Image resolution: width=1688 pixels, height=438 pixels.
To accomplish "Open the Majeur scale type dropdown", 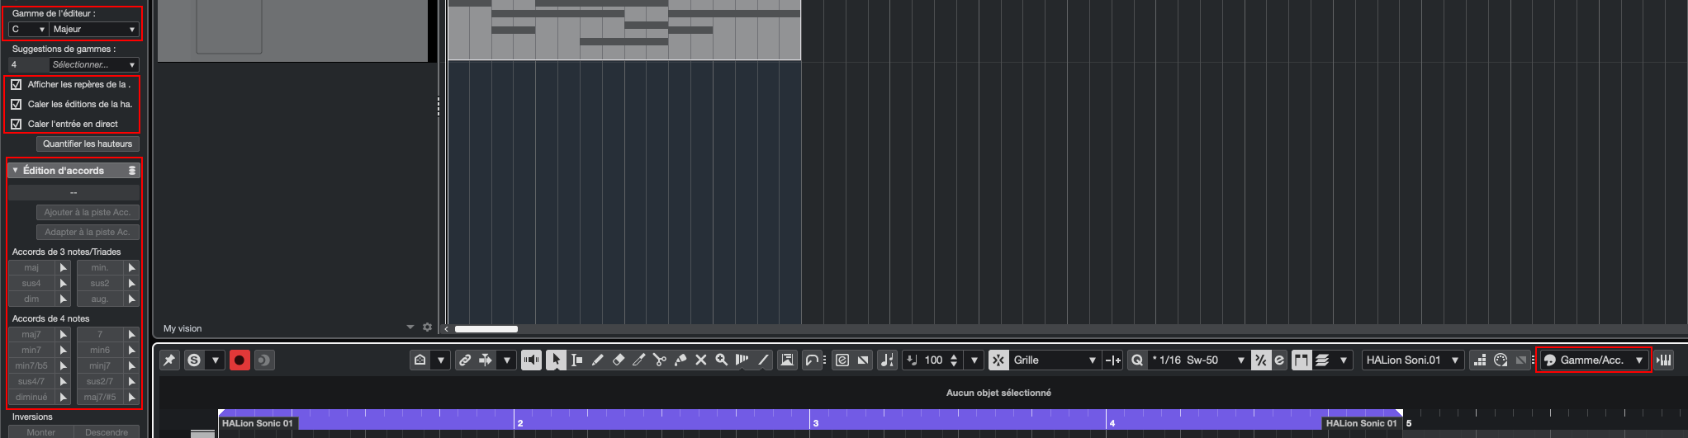I will pyautogui.click(x=94, y=29).
